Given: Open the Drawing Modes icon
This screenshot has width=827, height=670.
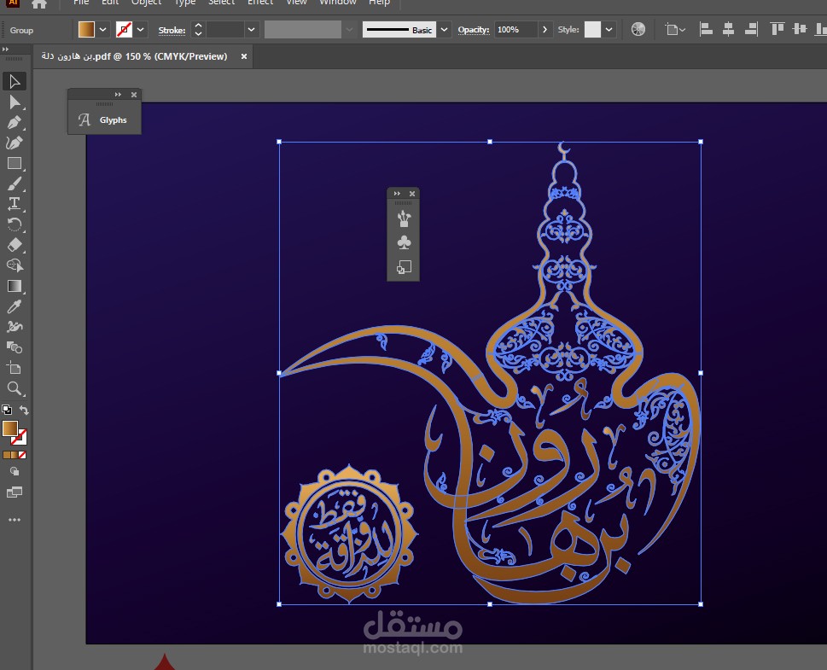Looking at the screenshot, I should click(x=15, y=472).
